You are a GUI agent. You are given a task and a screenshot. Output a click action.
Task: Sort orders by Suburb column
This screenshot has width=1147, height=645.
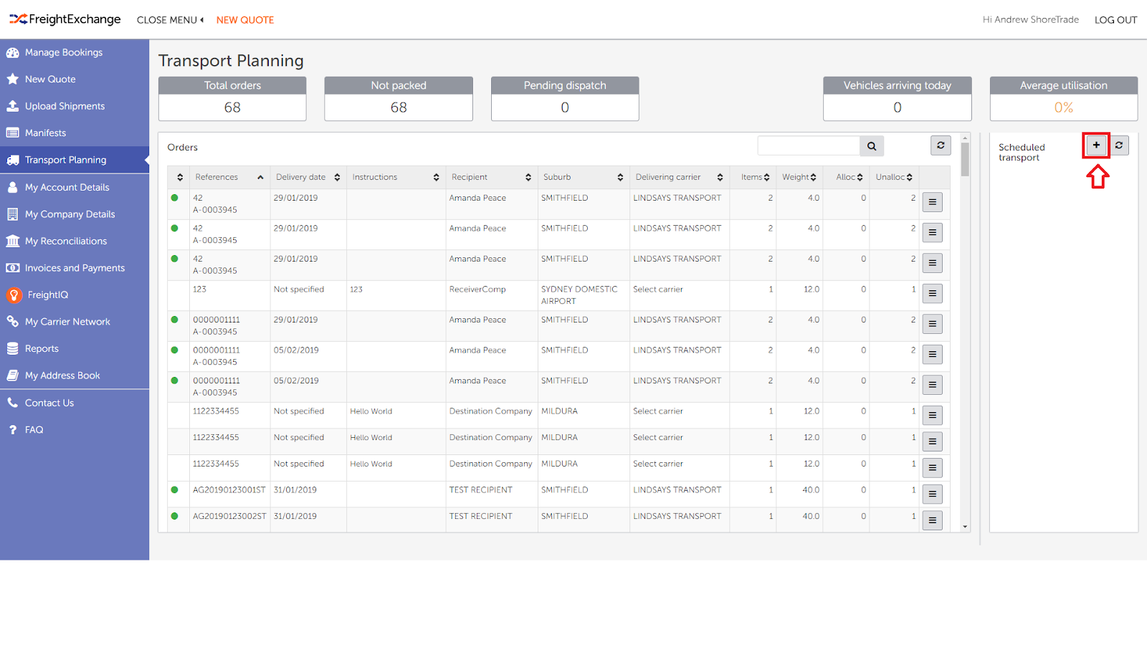pos(584,177)
